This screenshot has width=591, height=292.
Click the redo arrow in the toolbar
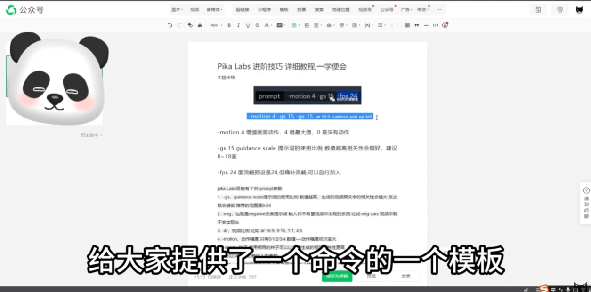point(179,25)
